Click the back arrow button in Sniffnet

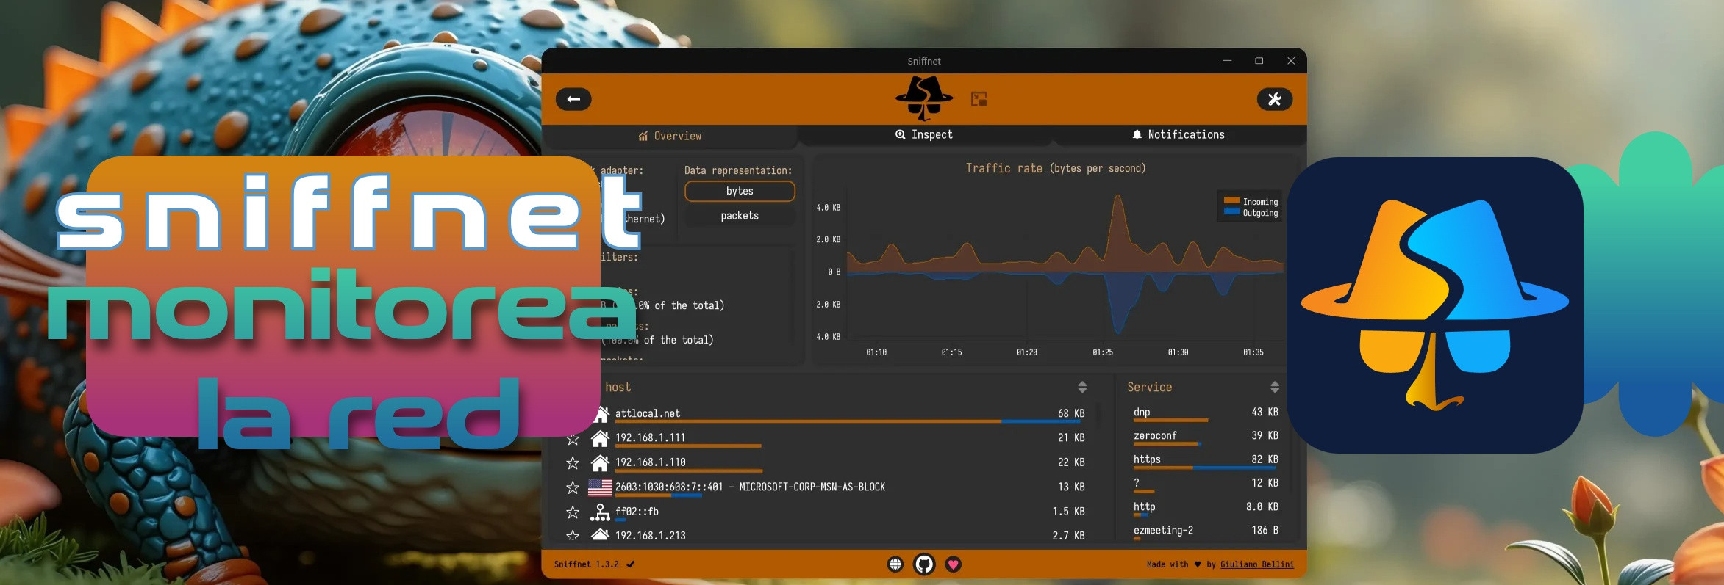pyautogui.click(x=573, y=99)
